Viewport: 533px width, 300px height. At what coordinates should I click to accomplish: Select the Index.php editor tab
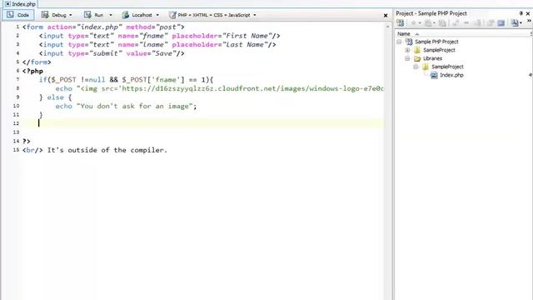coord(20,4)
